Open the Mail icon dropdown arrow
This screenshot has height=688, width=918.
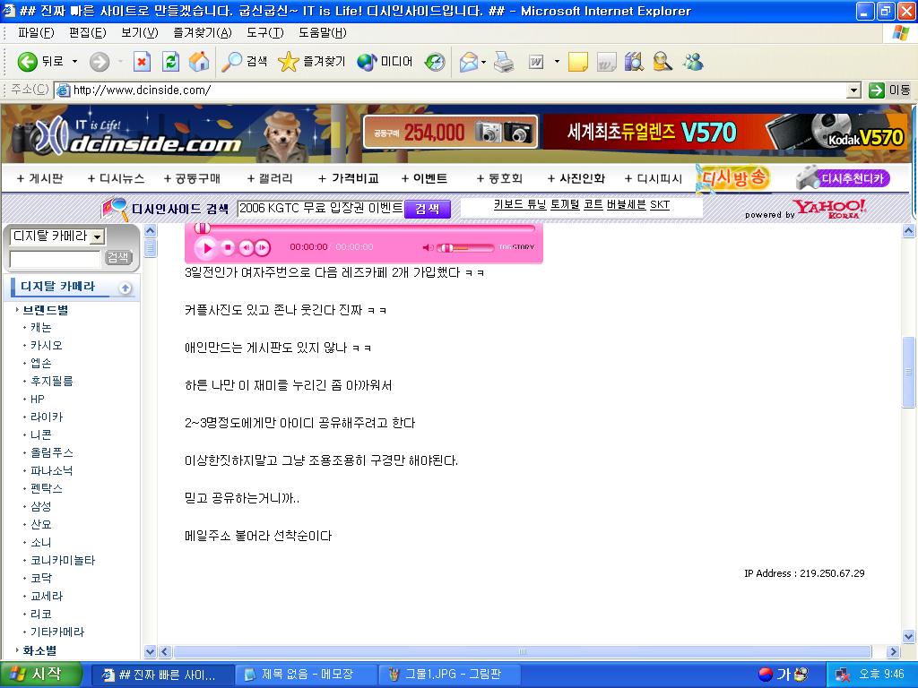coord(483,62)
